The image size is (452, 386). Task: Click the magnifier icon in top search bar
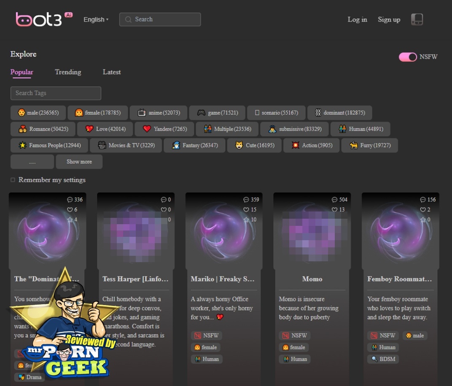[x=128, y=19]
